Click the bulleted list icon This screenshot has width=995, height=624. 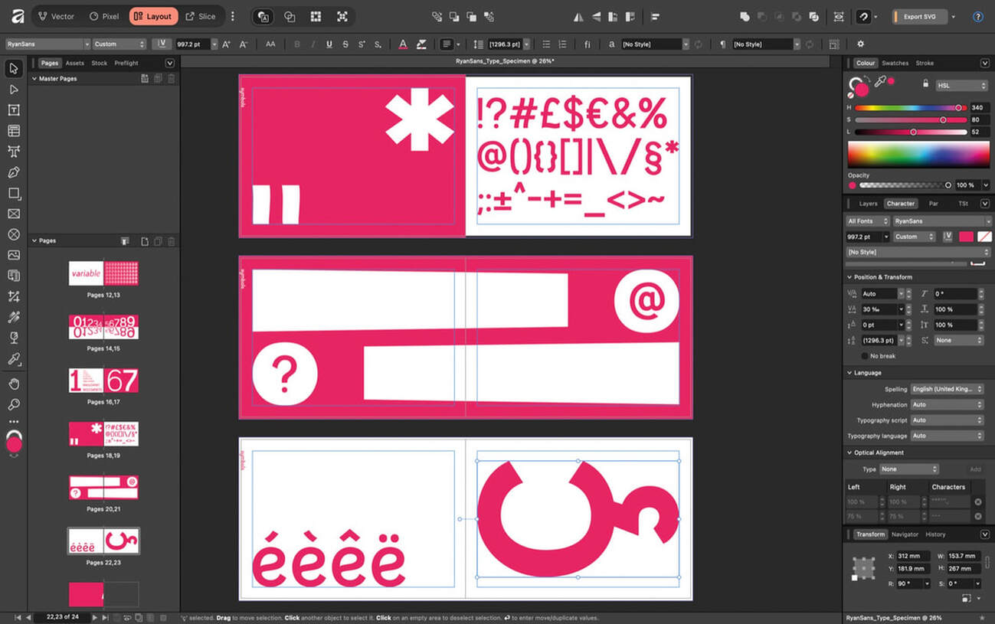pos(546,44)
